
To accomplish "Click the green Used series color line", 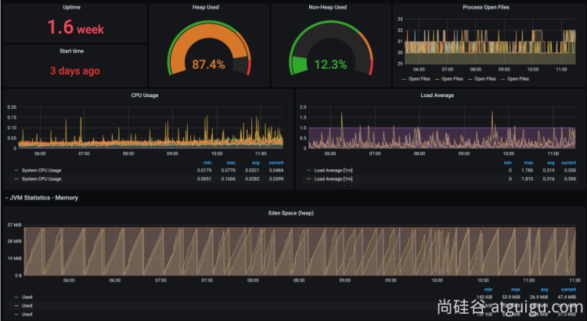I will [x=16, y=297].
